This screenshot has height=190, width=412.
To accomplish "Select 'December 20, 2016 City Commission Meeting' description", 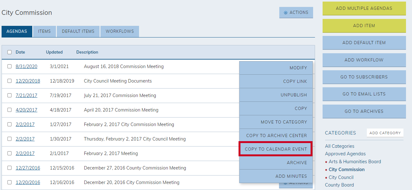I will click(132, 182).
